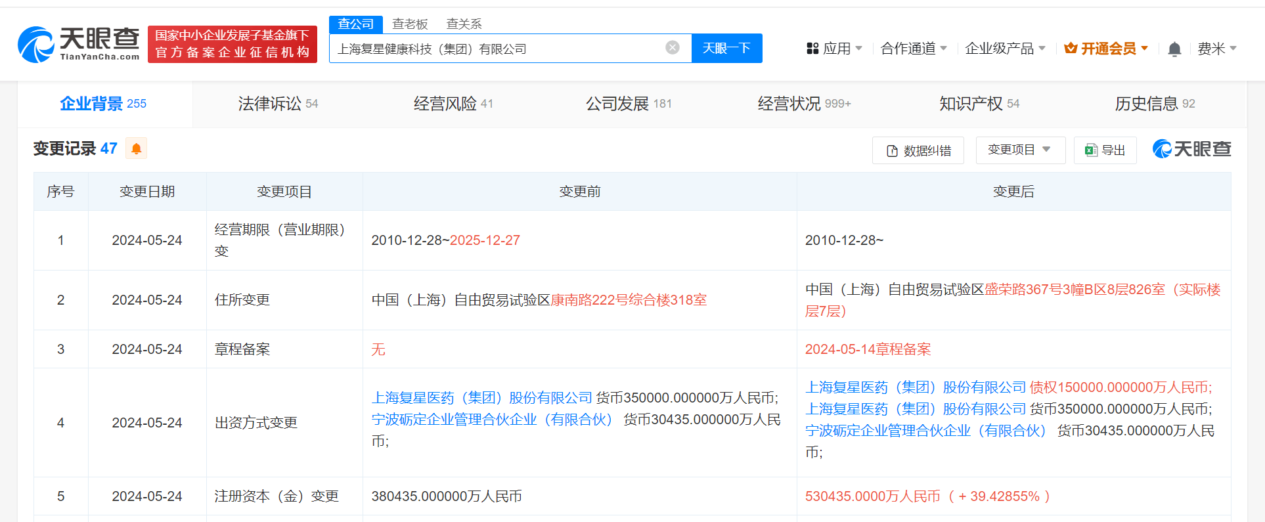Click the 住所变更 cell

(x=284, y=300)
